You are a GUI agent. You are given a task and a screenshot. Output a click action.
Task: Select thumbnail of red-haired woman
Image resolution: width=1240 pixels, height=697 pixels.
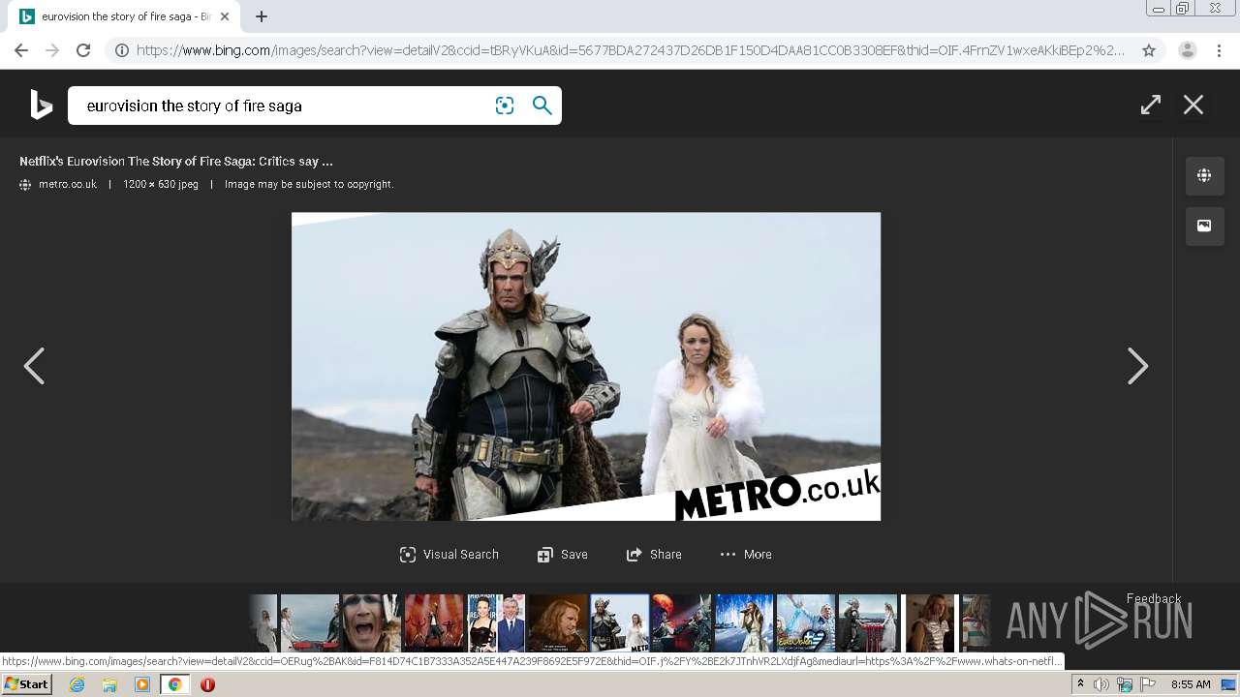[558, 622]
